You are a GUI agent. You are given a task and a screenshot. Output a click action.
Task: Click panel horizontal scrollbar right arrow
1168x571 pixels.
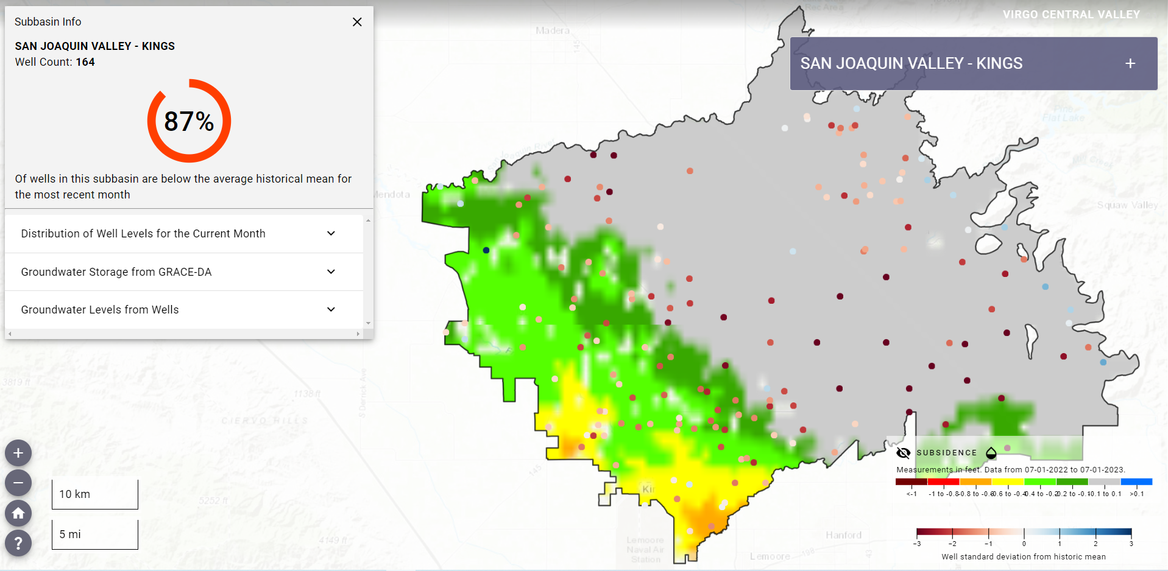358,334
